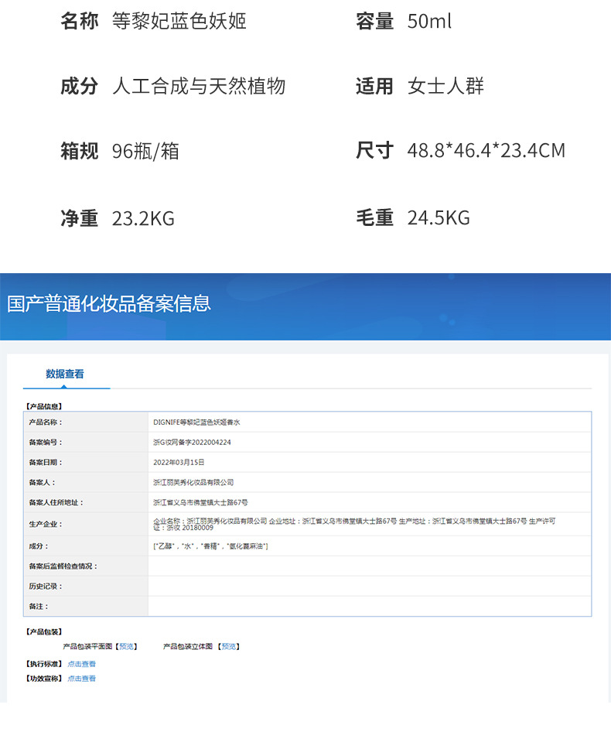Screen dimensions: 611x732
Task: Preview the 产品包装立体图 link
Action: [229, 647]
